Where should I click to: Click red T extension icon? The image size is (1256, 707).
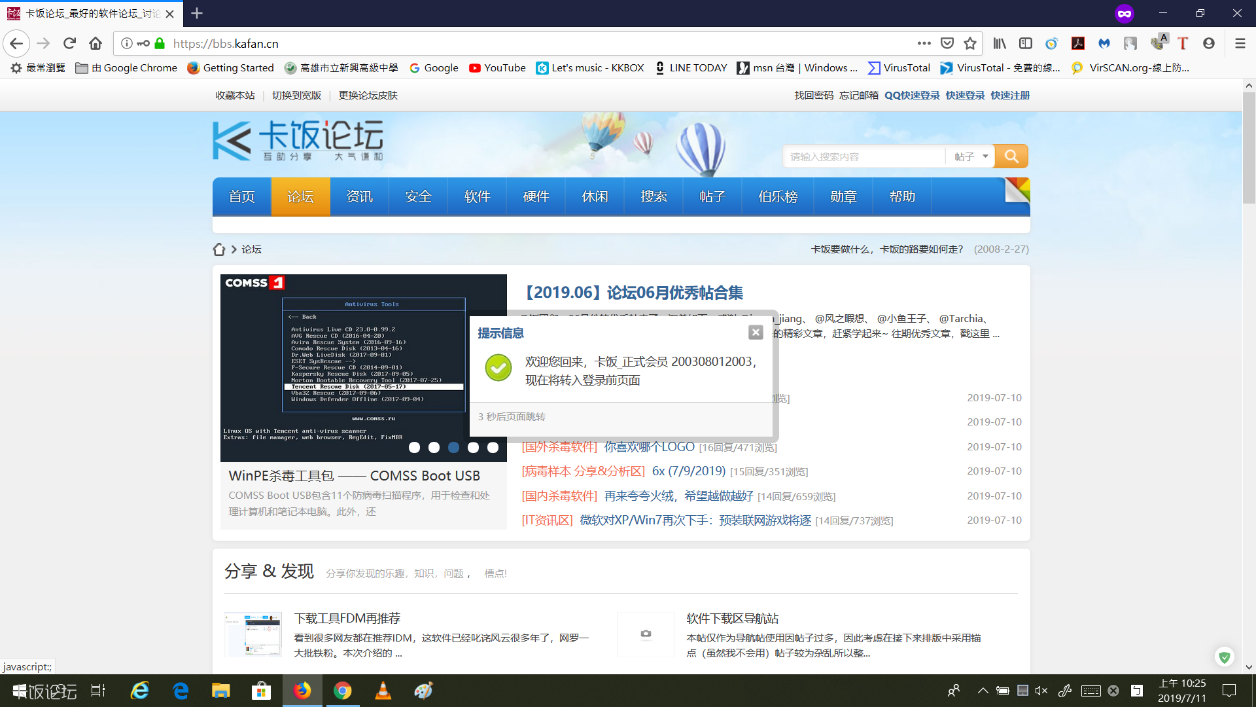(1183, 43)
